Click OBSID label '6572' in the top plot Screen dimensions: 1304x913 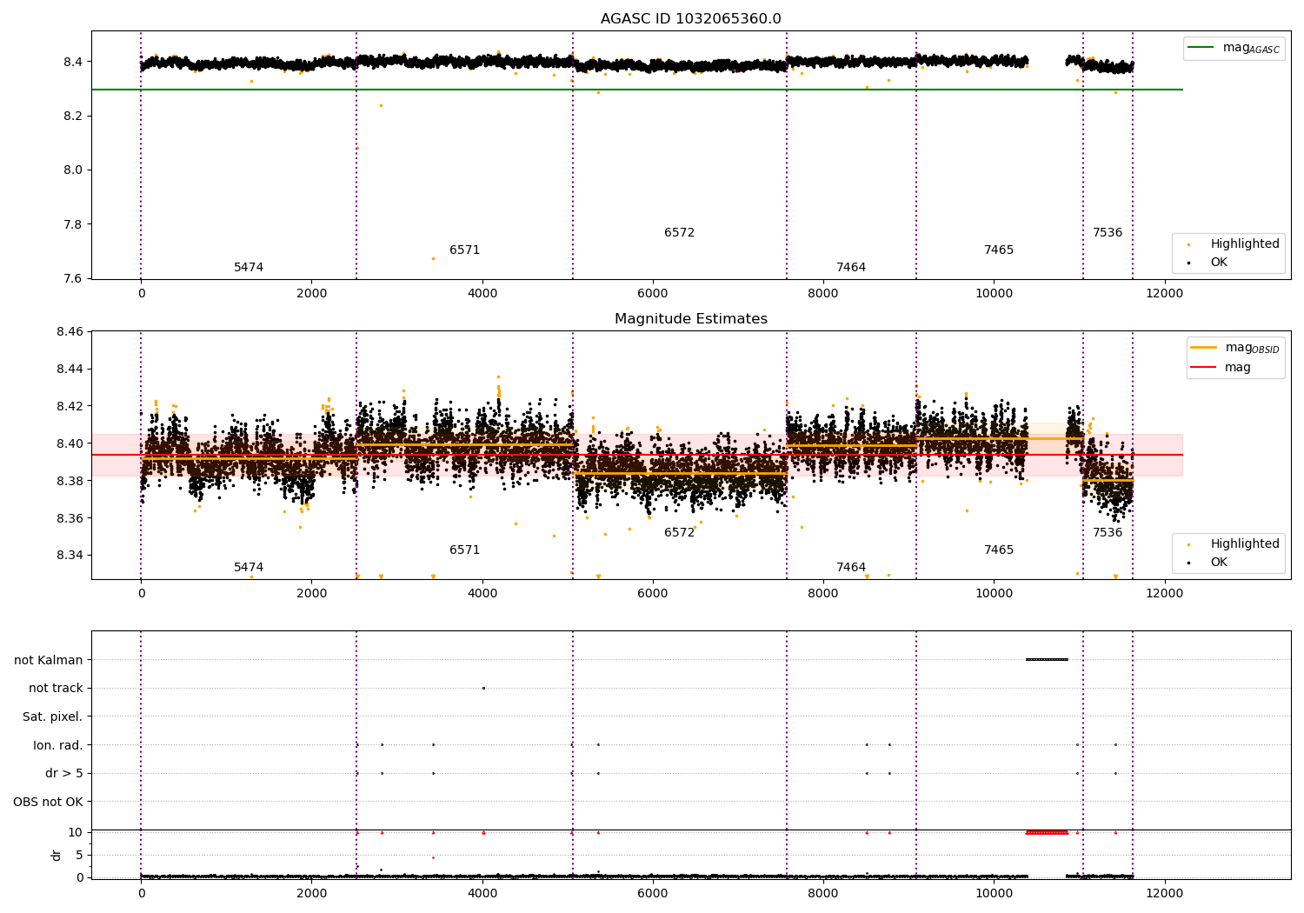(x=679, y=233)
